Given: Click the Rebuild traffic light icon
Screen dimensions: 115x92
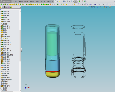Looking at the screenshot, I should 79,1.
